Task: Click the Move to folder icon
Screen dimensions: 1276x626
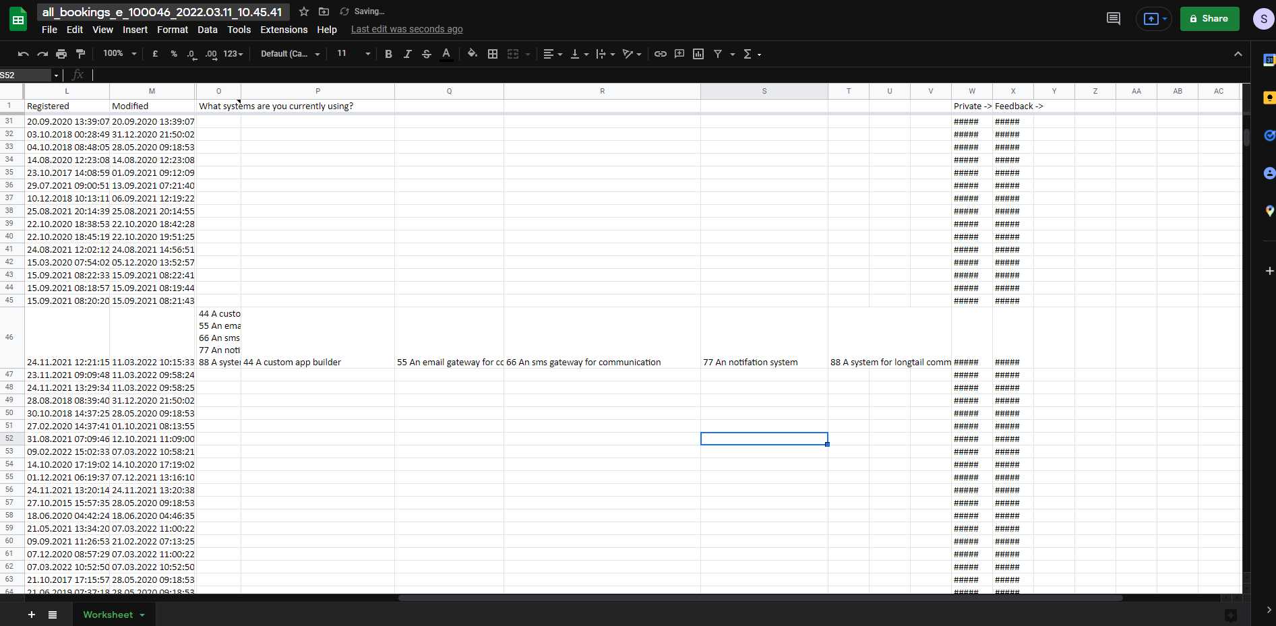Action: tap(324, 11)
